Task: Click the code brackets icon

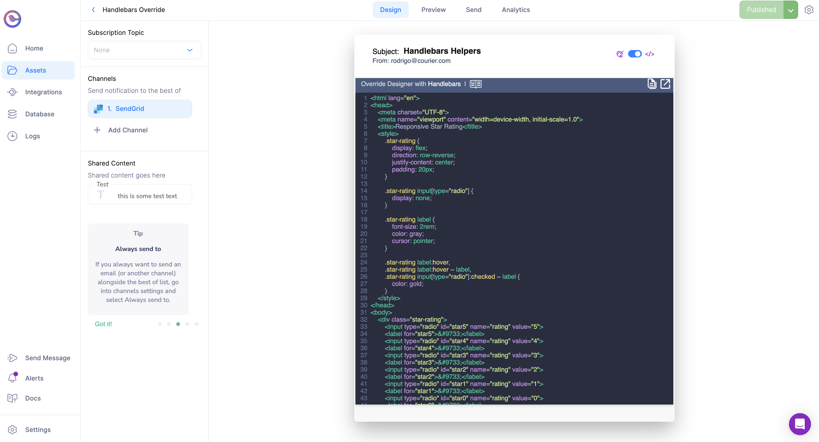Action: (x=650, y=54)
